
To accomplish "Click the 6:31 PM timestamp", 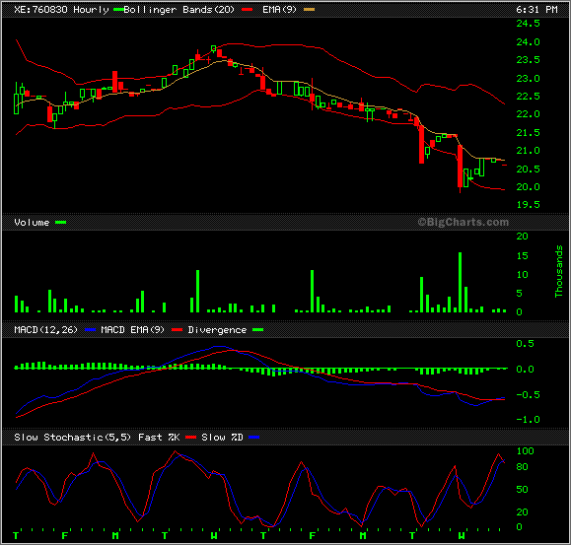I will [x=536, y=10].
